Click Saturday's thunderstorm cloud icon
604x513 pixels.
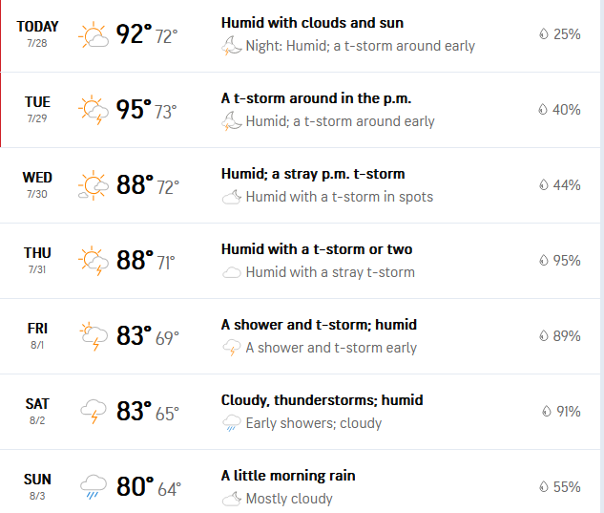94,412
